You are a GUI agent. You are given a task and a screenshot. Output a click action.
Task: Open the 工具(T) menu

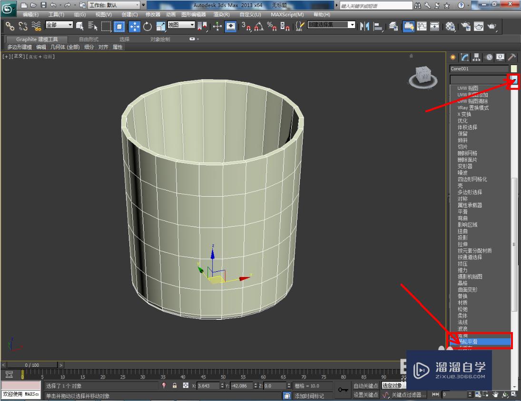pyautogui.click(x=56, y=15)
